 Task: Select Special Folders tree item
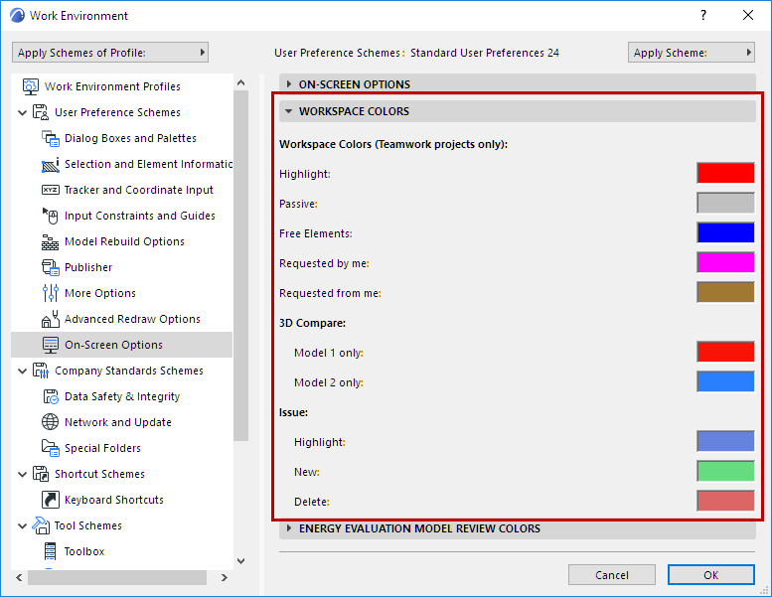coord(102,448)
